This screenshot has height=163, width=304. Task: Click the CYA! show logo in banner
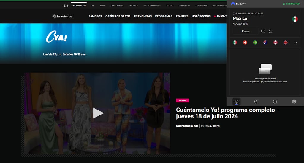click(56, 36)
